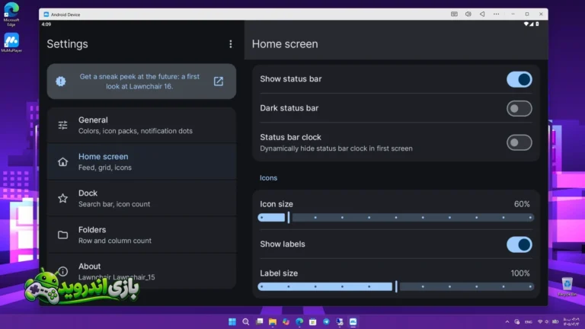Viewport: 585px width, 329px height.
Task: Click the Android Device window title
Action: [66, 14]
